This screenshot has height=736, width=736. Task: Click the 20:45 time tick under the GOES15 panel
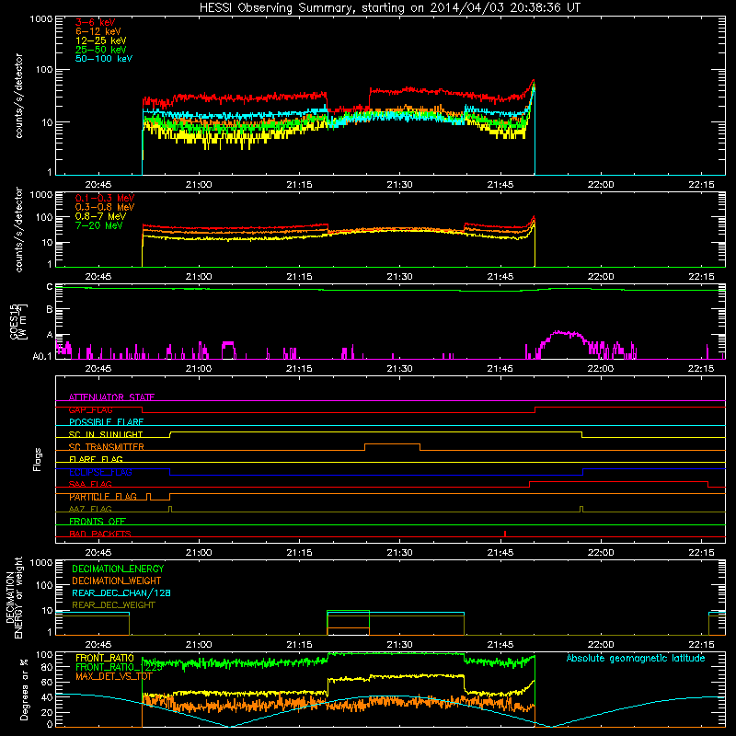tap(98, 369)
